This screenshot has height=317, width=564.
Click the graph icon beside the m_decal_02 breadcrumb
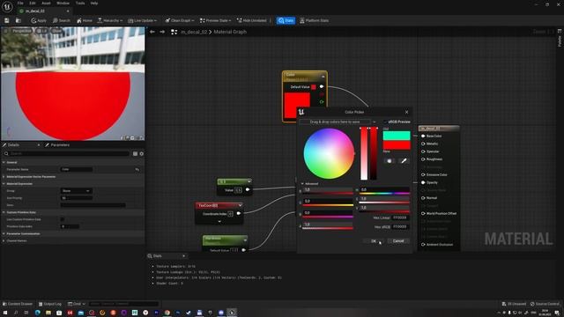pyautogui.click(x=174, y=32)
